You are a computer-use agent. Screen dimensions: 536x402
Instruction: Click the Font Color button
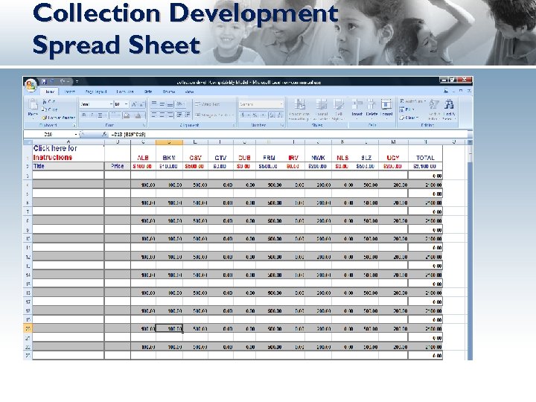(x=138, y=115)
